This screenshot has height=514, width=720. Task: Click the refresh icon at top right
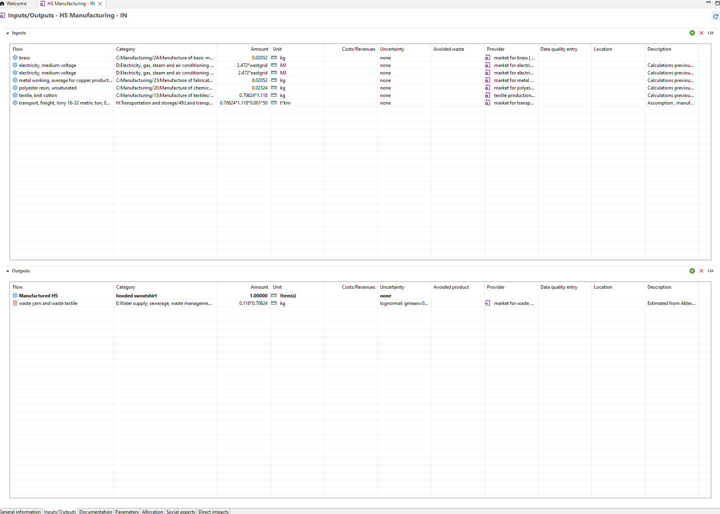point(715,16)
